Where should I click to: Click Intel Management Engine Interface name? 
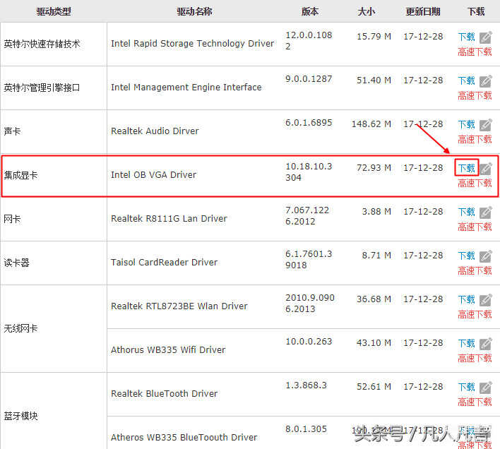[186, 87]
